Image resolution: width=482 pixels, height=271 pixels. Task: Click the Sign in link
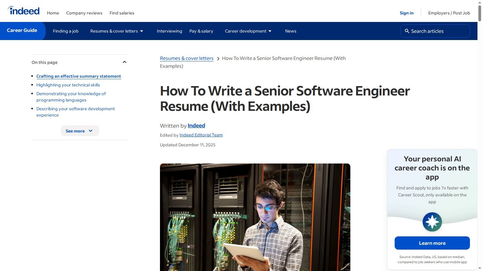406,13
